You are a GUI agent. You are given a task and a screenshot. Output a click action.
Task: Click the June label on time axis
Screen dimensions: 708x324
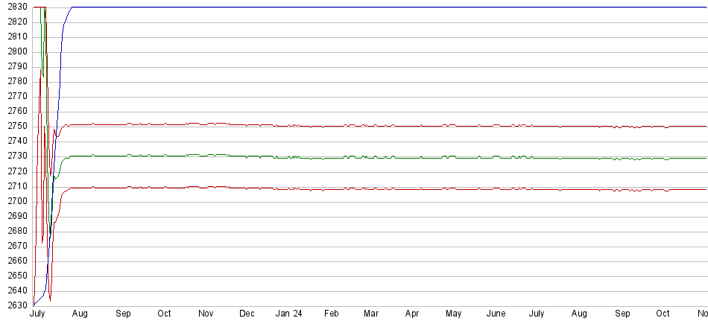pos(496,314)
